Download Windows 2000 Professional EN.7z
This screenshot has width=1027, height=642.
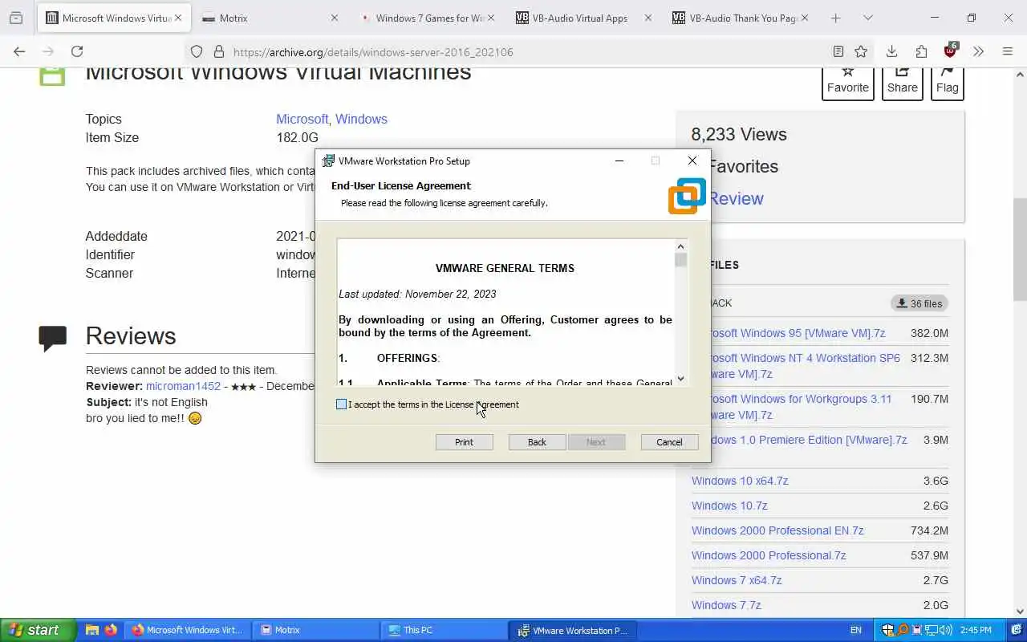click(777, 530)
